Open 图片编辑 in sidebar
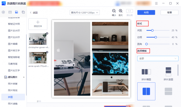Screen dimensions: 181x107 pos(13,44)
